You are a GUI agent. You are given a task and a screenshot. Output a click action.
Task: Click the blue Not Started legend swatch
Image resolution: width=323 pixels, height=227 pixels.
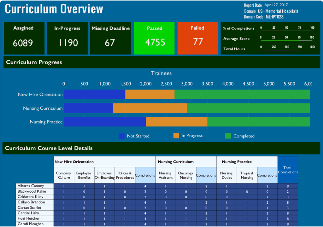pos(122,136)
